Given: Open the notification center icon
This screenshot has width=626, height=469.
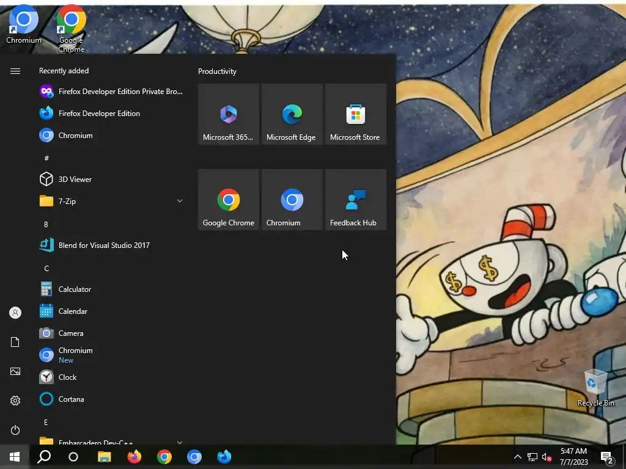Looking at the screenshot, I should [608, 457].
